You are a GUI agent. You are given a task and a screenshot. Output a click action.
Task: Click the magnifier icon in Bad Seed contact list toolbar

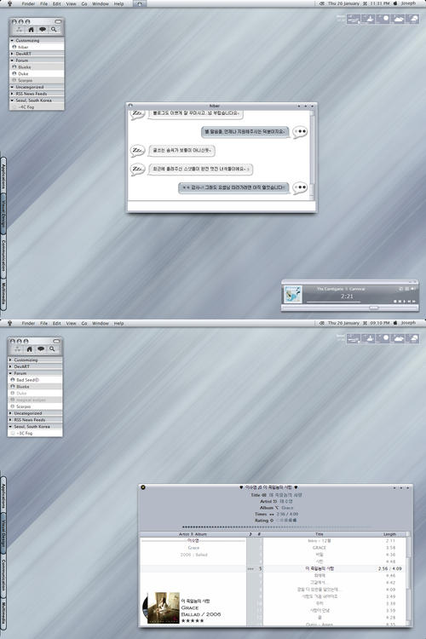click(52, 349)
